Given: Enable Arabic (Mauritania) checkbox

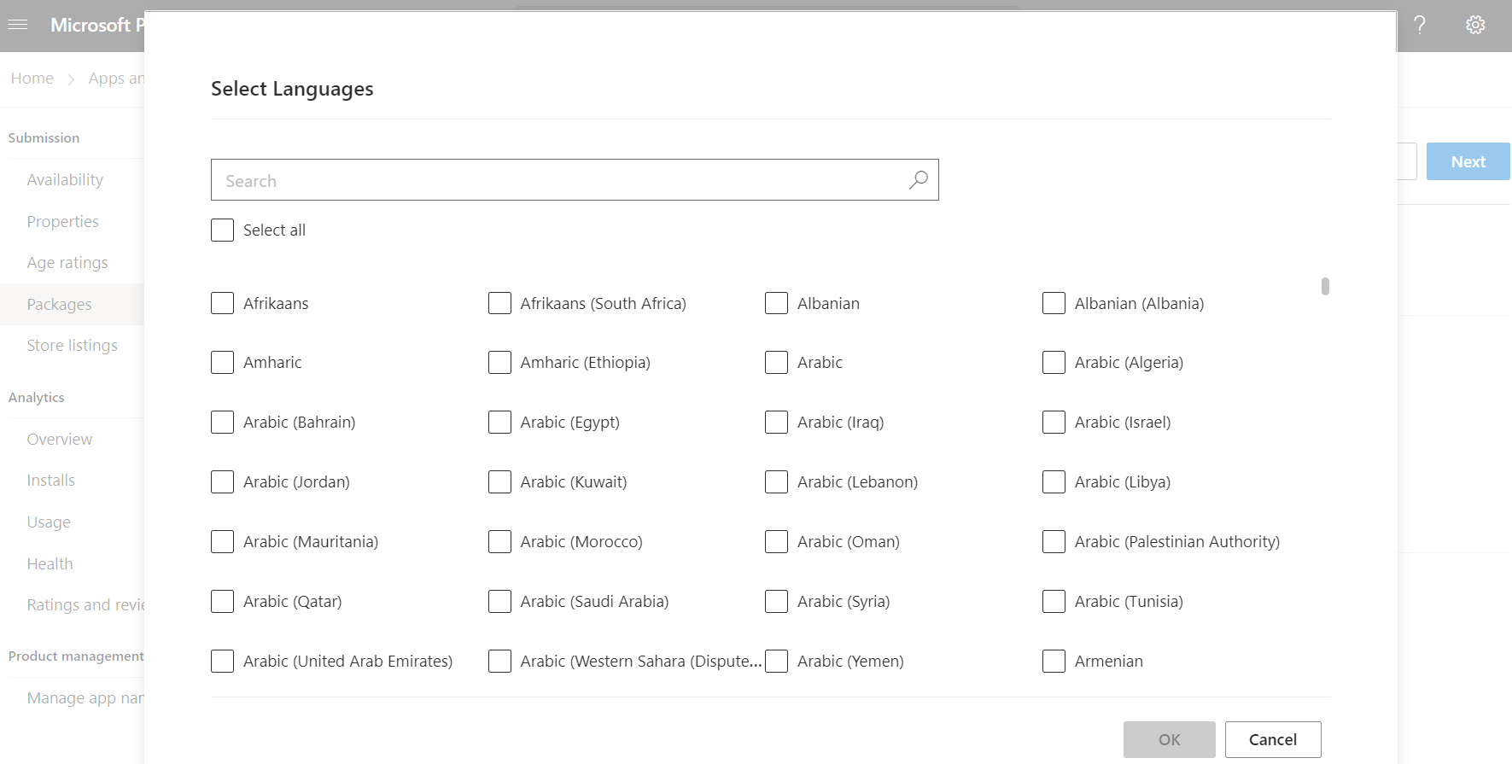Looking at the screenshot, I should (222, 542).
